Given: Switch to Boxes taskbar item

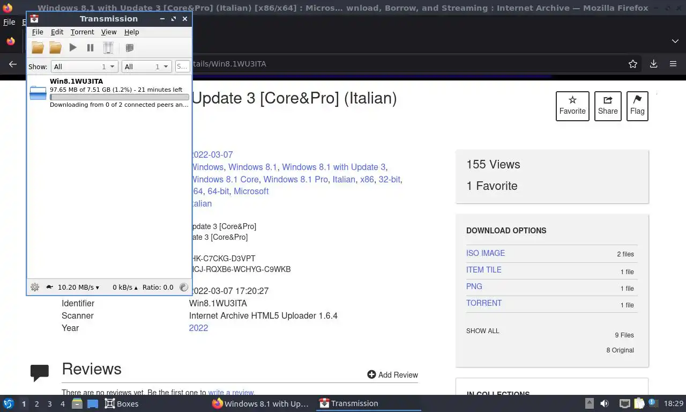Looking at the screenshot, I should coord(122,403).
